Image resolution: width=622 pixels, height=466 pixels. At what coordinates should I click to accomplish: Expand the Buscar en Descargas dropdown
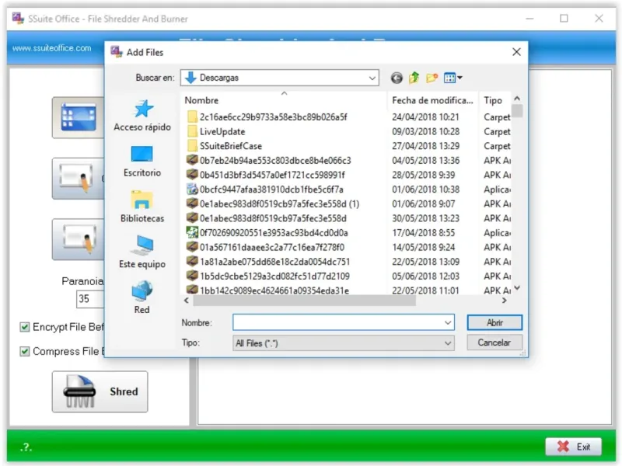[x=372, y=78]
